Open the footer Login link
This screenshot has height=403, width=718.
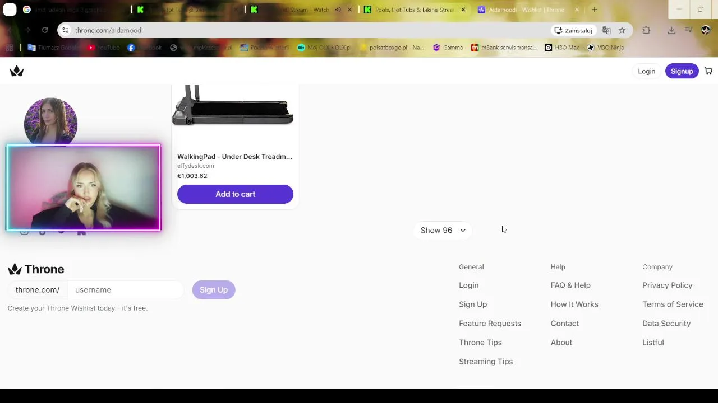[469, 285]
